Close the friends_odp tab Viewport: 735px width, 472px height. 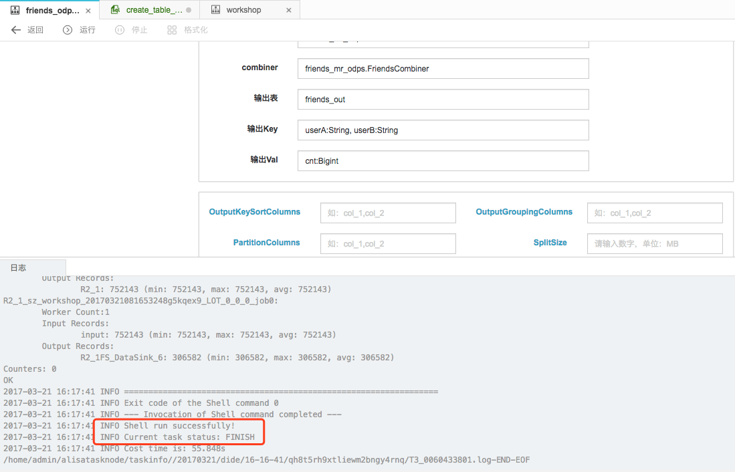(88, 10)
